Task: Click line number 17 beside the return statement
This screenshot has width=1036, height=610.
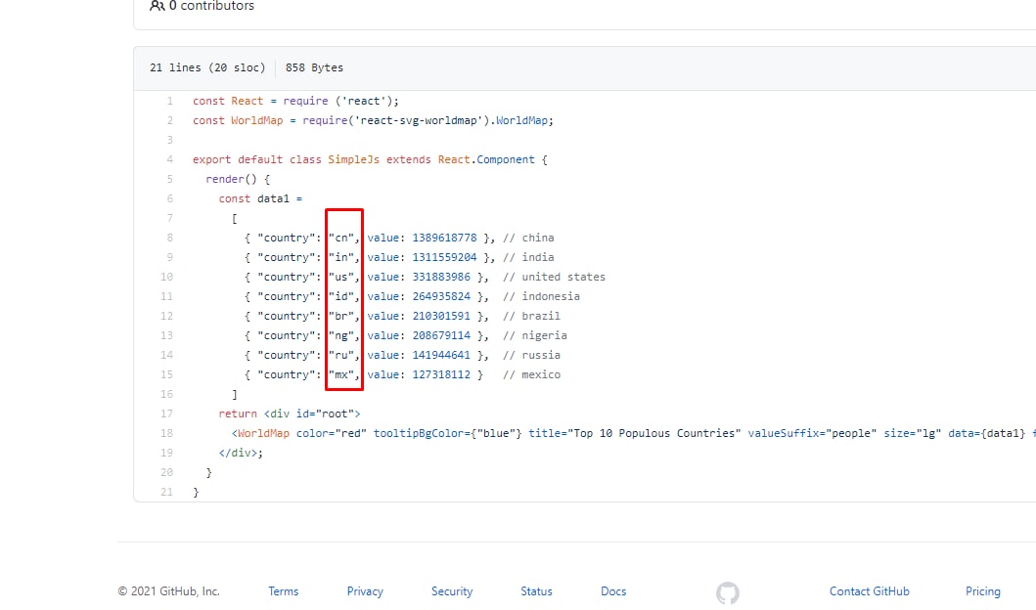Action: (168, 414)
